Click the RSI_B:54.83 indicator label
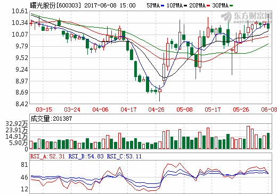277x194 pixels. 86,156
